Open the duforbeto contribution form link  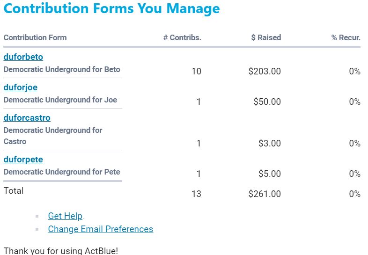tap(23, 57)
